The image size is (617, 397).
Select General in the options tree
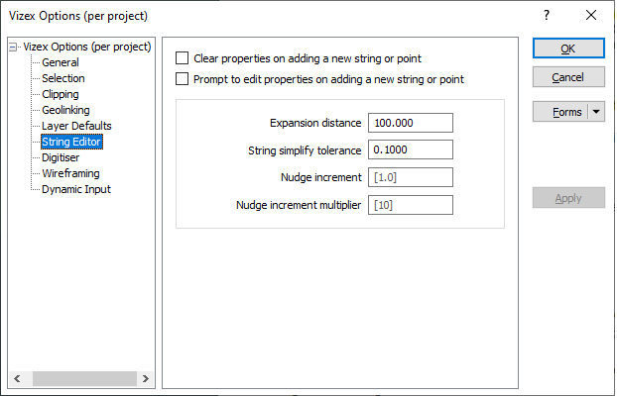click(x=60, y=62)
